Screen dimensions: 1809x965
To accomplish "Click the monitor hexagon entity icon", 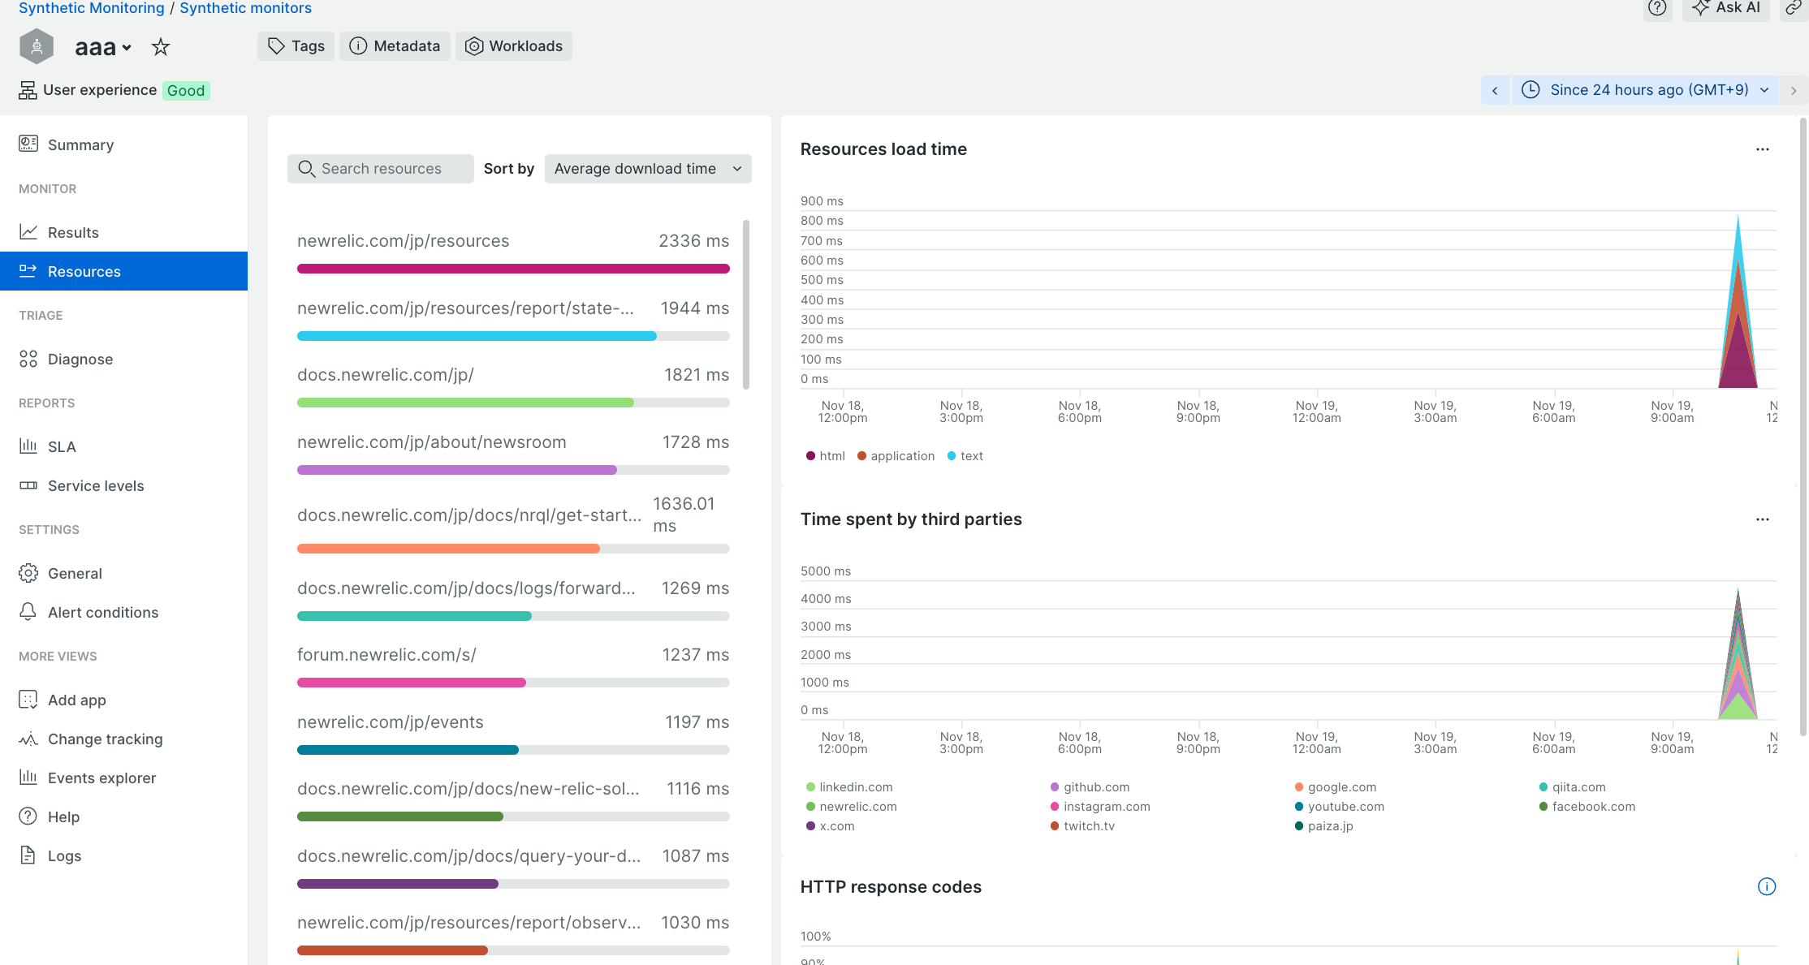I will click(x=37, y=46).
